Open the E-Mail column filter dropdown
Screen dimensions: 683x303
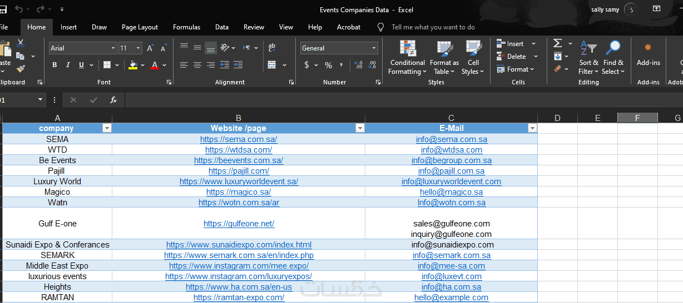click(532, 128)
